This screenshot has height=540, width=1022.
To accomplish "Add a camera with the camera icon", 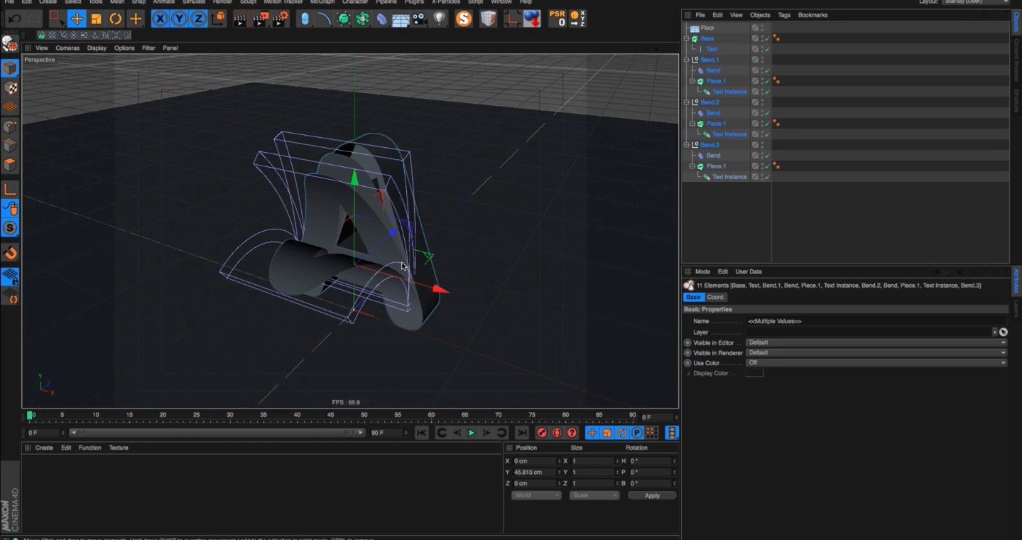I will point(420,19).
